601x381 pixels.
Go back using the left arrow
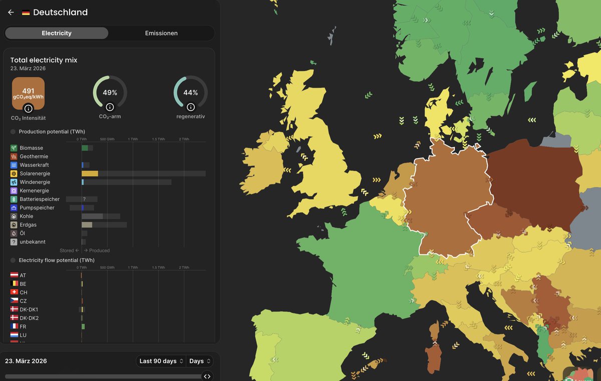(11, 12)
